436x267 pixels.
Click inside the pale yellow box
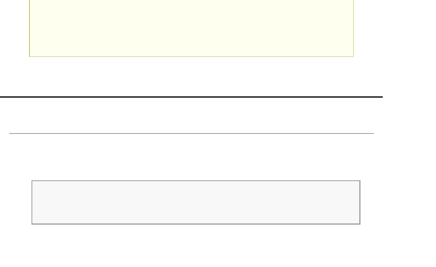coord(191,28)
